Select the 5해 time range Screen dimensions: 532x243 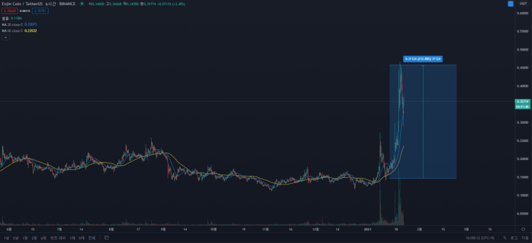coord(81,238)
